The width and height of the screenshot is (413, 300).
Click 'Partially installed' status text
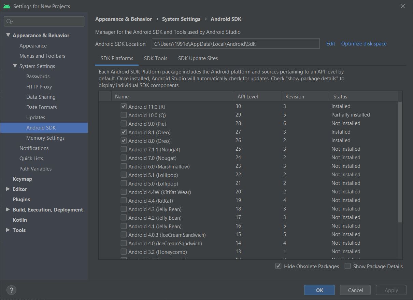[x=351, y=115]
